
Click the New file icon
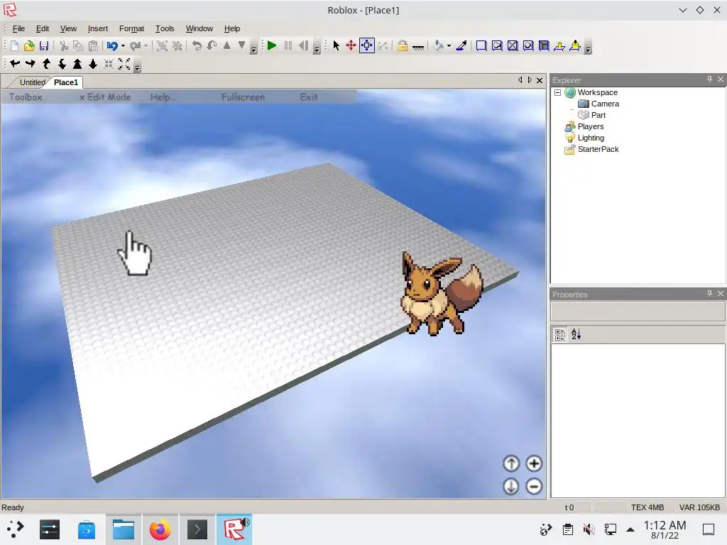(14, 46)
